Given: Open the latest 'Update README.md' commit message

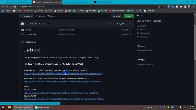Looking at the screenshot, I should pyautogui.click(x=40, y=24).
